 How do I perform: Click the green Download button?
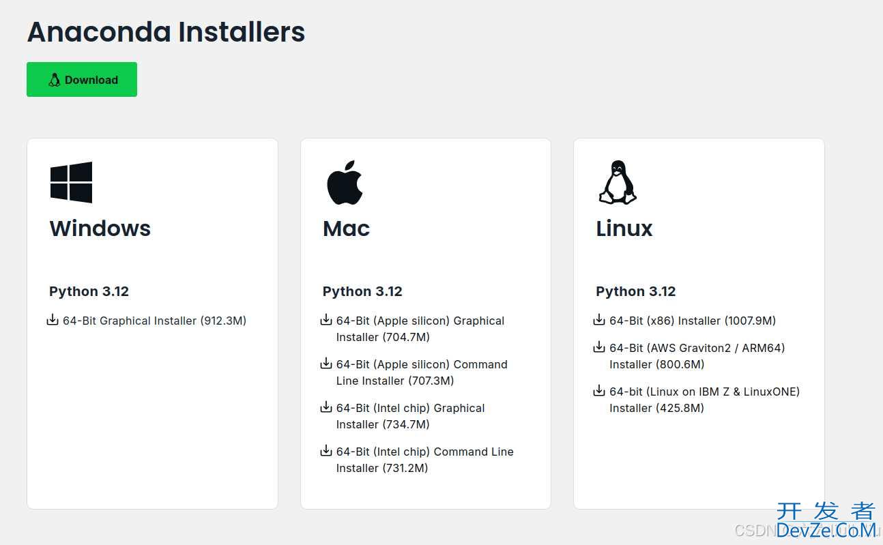[82, 80]
